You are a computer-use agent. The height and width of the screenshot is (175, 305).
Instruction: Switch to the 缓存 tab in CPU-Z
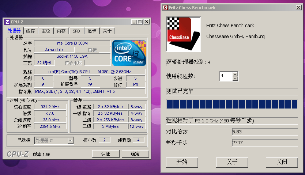[x=31, y=31]
